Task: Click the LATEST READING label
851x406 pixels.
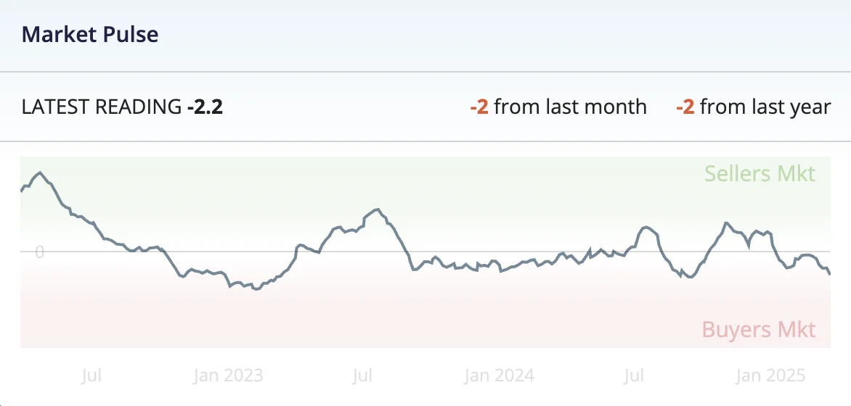Action: (x=101, y=107)
